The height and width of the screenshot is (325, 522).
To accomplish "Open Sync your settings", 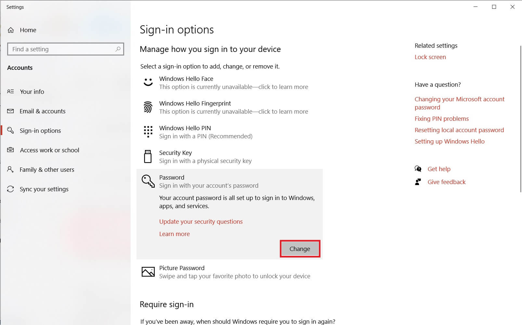I will (65, 189).
